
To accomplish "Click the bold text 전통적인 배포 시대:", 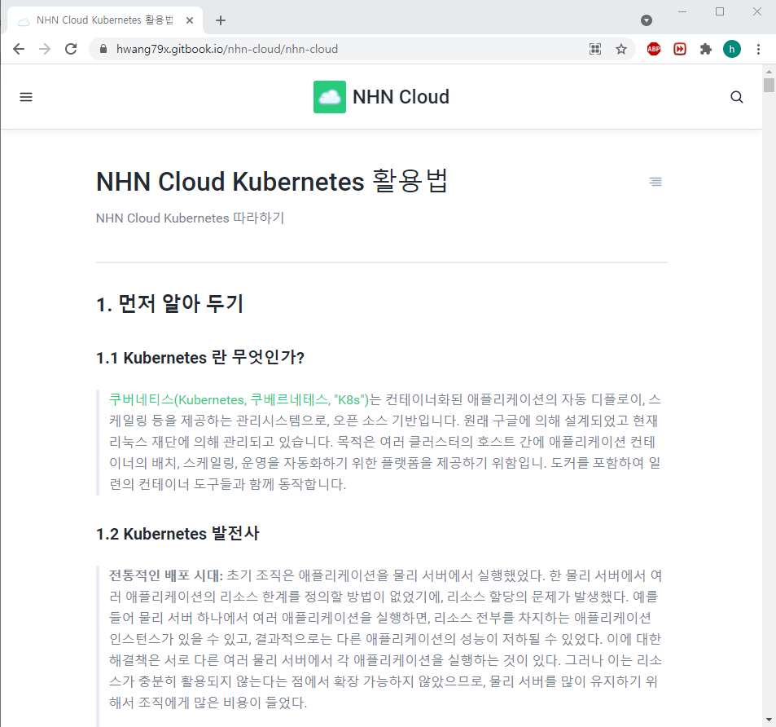I will pos(166,575).
